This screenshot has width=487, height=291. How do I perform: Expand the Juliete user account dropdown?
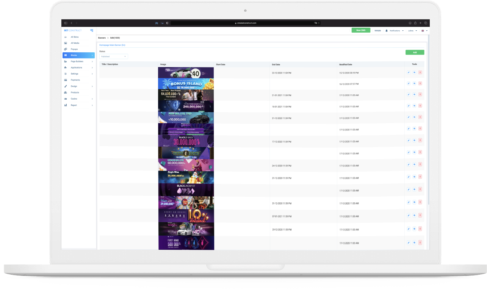412,30
